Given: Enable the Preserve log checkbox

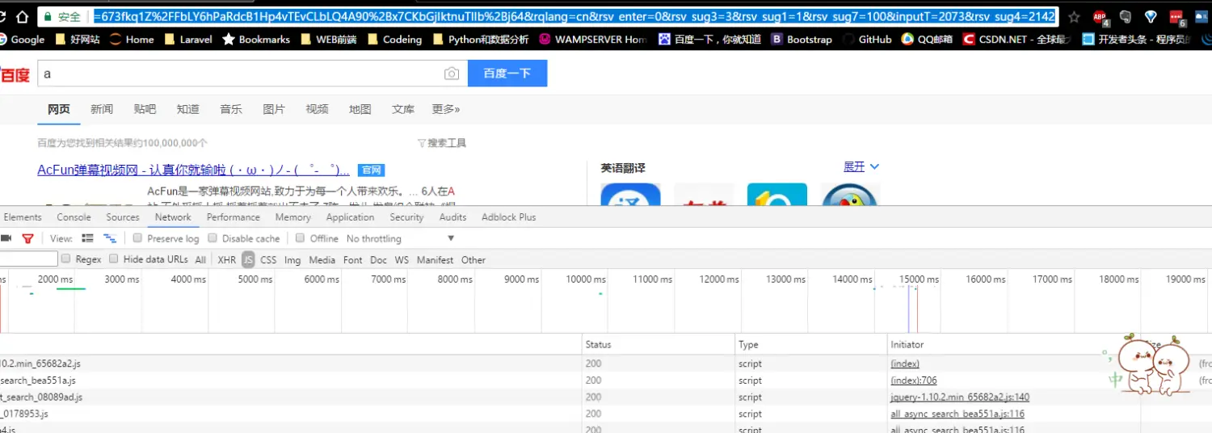Looking at the screenshot, I should click(x=137, y=238).
